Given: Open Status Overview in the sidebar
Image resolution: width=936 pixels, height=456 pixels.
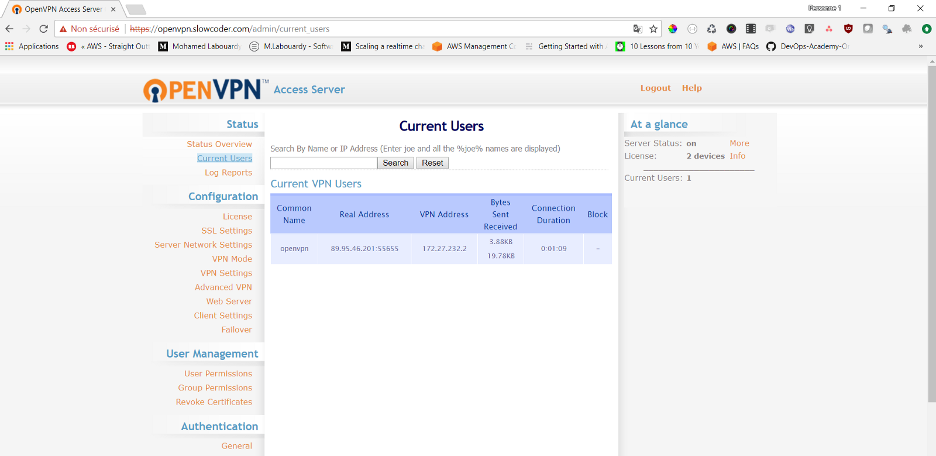Looking at the screenshot, I should click(219, 144).
